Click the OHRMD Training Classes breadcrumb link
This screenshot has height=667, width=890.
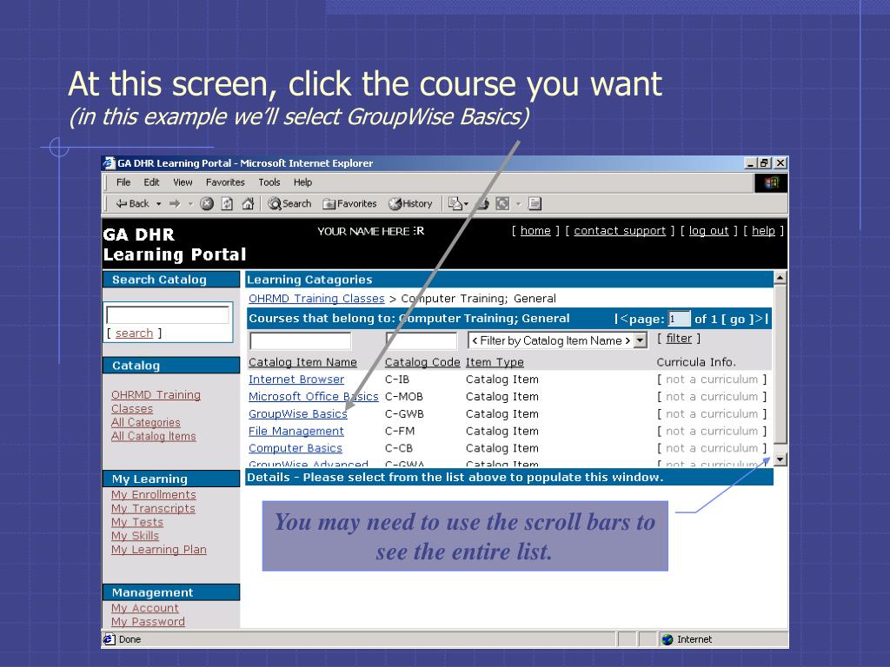[316, 299]
